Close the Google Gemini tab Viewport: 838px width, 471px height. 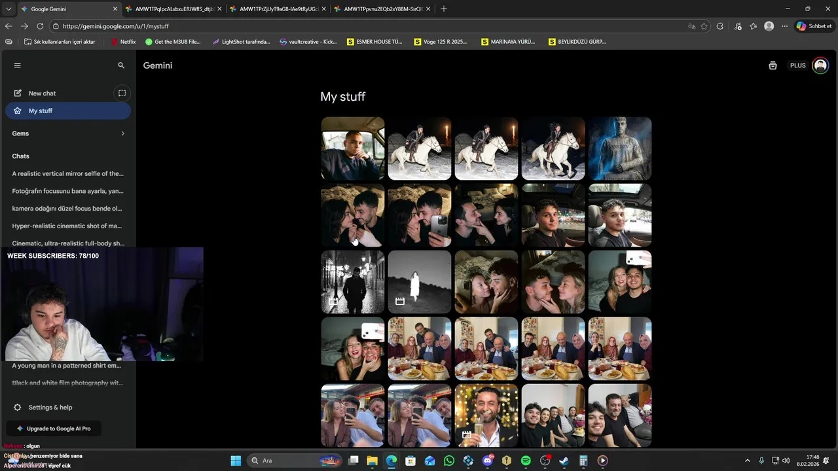[115, 9]
